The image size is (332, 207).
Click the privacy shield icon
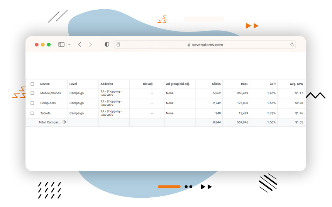pos(107,45)
